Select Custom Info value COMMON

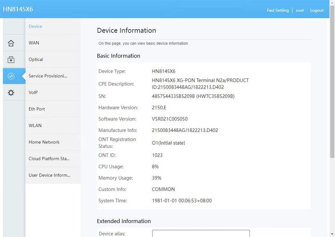point(163,189)
